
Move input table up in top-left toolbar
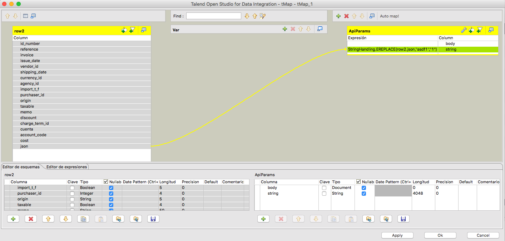pyautogui.click(x=7, y=16)
